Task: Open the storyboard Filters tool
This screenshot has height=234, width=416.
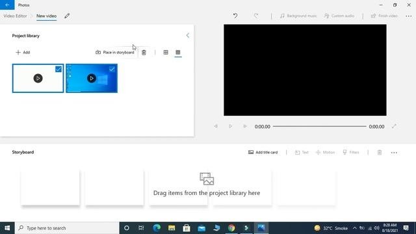Action: click(351, 152)
